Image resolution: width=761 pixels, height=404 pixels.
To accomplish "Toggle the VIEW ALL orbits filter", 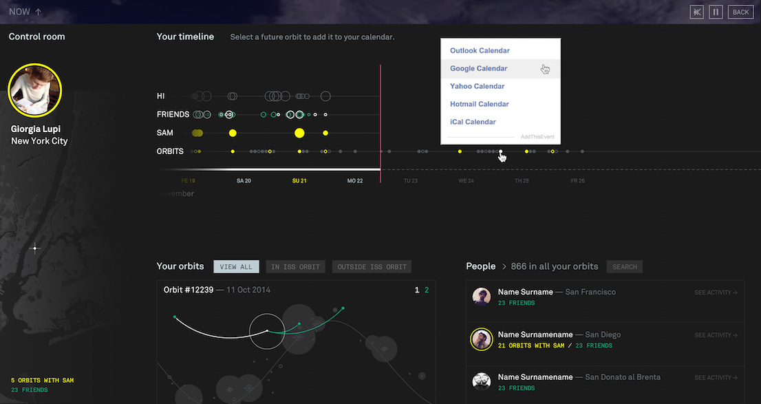I will click(237, 266).
